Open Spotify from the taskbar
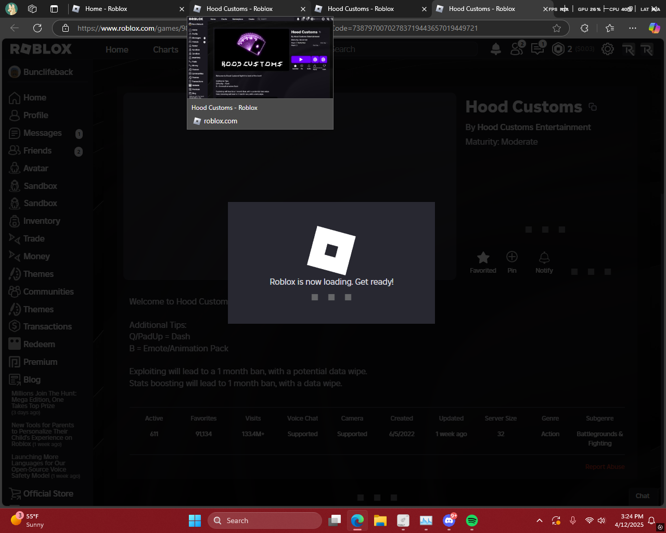666x533 pixels. [472, 521]
